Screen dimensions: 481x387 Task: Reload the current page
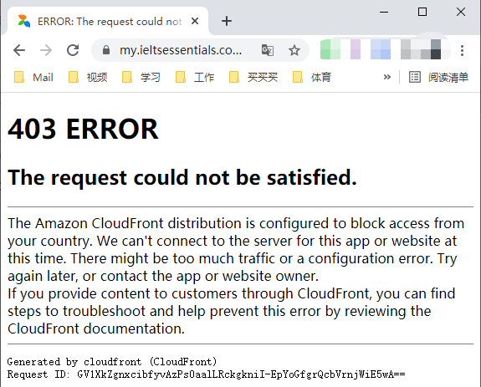(x=73, y=50)
